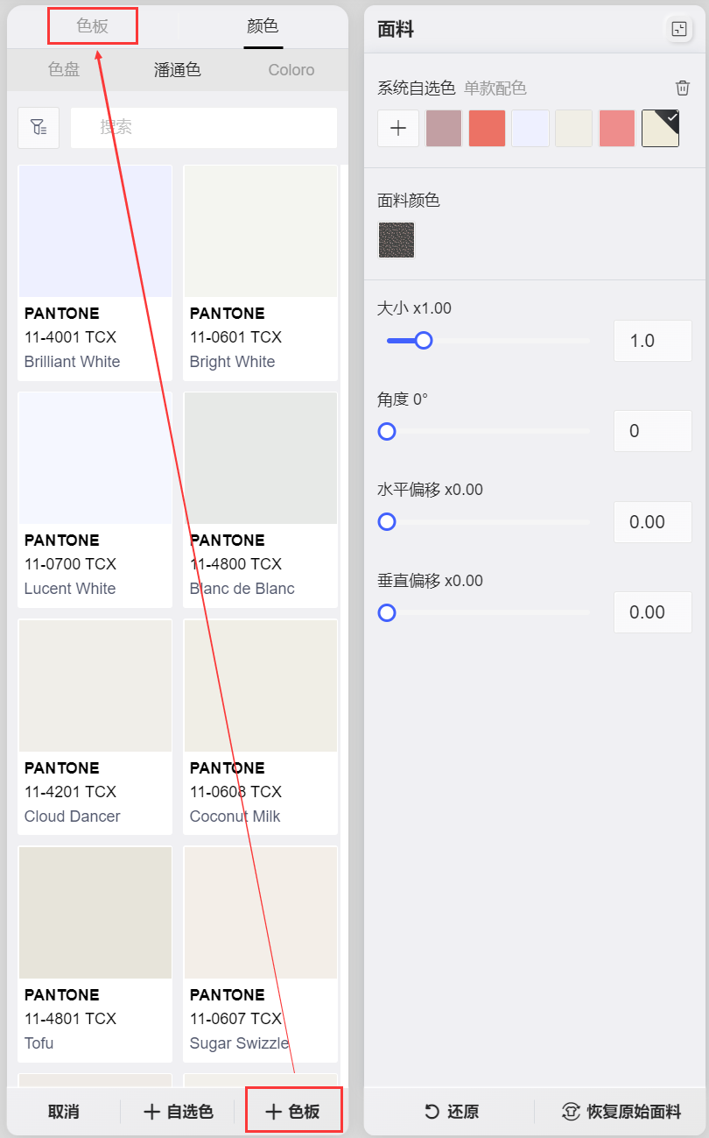709x1138 pixels.
Task: Add color via the 自选色 button
Action: click(x=179, y=1112)
